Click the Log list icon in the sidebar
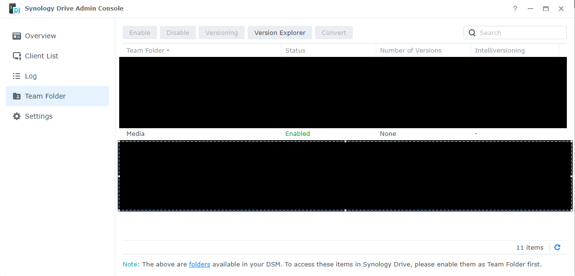Screen dimensions: 575x276 17,76
